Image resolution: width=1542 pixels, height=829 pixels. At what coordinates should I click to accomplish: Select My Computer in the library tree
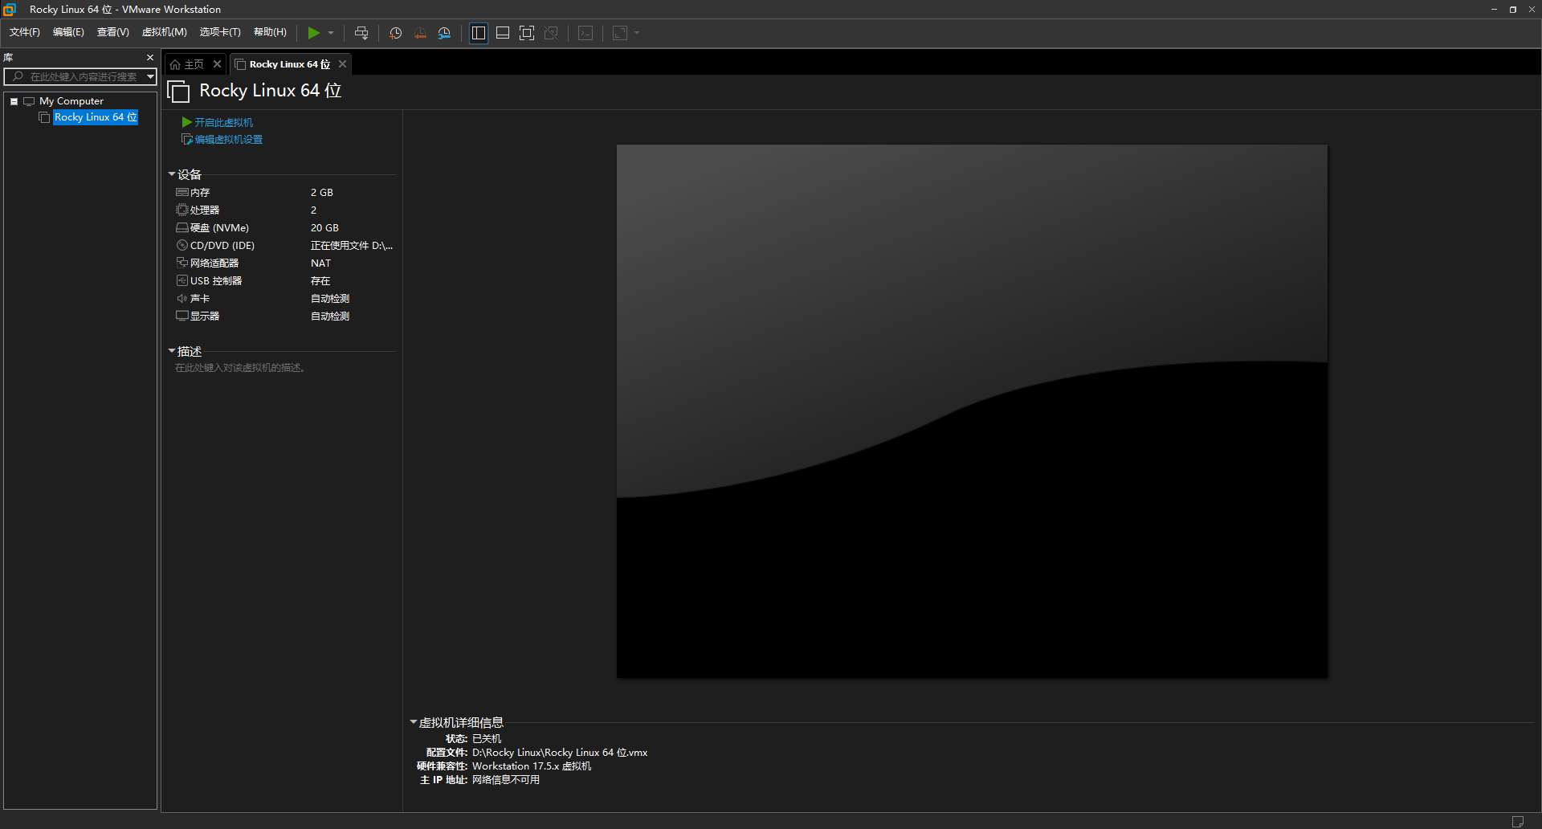71,101
